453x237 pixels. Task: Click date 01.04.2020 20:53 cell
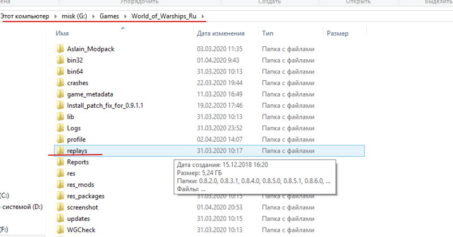220,207
